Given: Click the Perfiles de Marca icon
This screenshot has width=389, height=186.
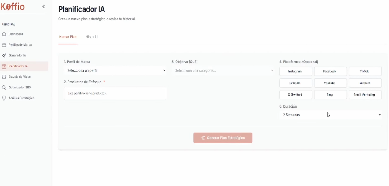Looking at the screenshot, I should pos(4,44).
